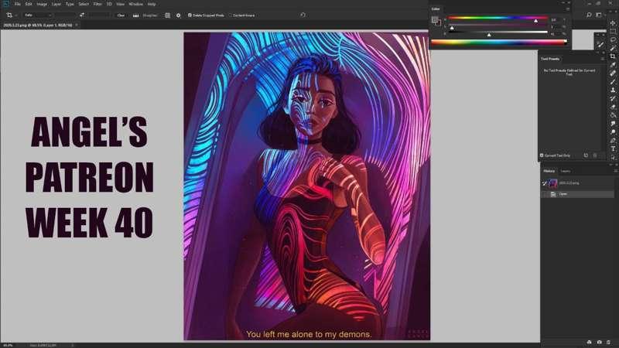619x348 pixels.
Task: Select the Brush tool
Action: pos(613,81)
